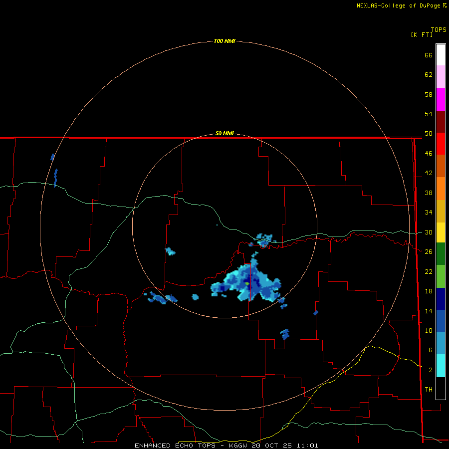Viewport: 449px width, 449px height.
Task: Click the 66 legend scale value
Action: pyautogui.click(x=429, y=55)
